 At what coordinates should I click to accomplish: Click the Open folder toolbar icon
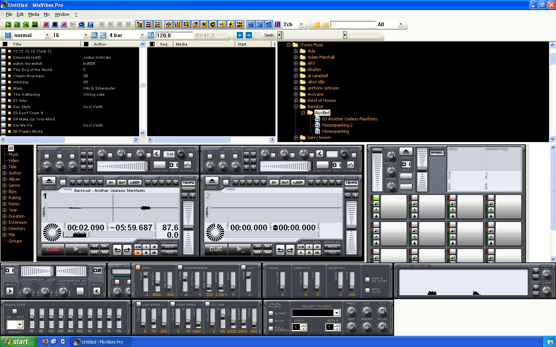(17, 24)
